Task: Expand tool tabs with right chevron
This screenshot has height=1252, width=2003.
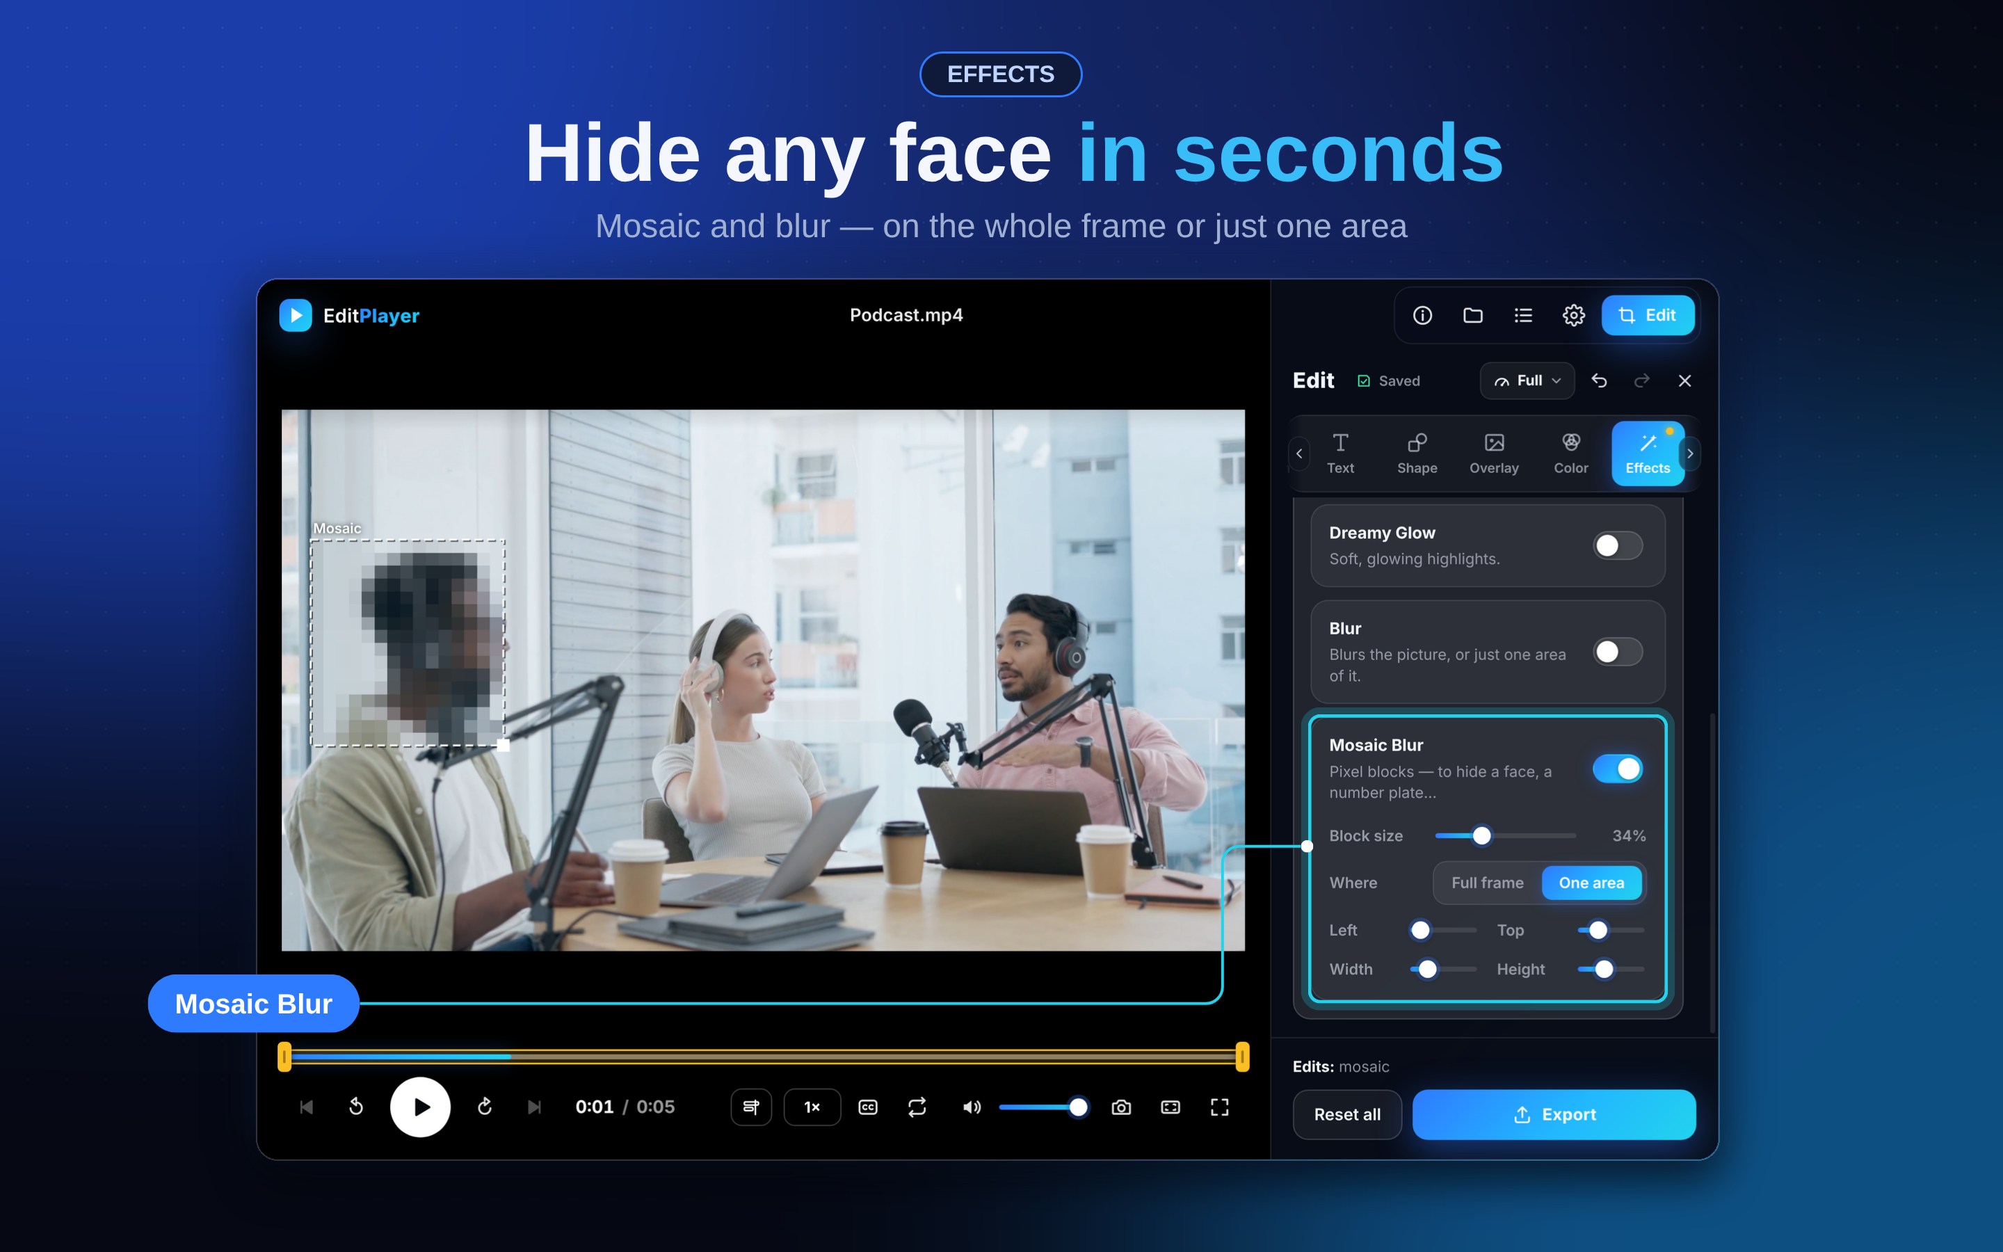Action: point(1690,454)
